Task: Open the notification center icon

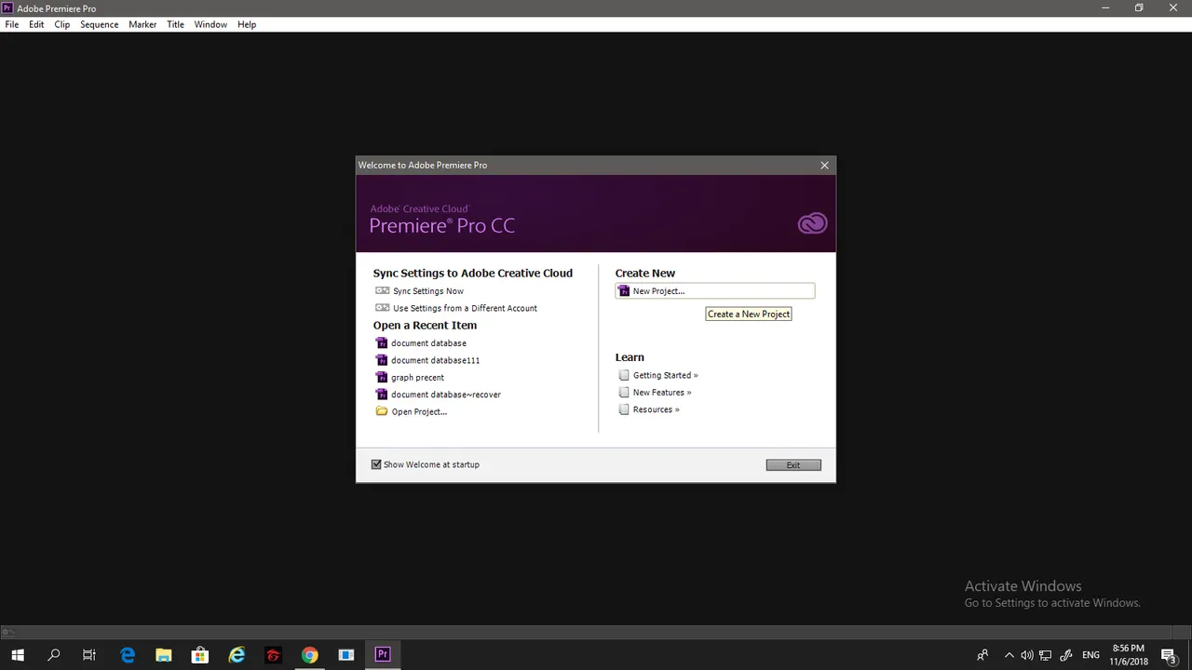Action: click(1169, 655)
